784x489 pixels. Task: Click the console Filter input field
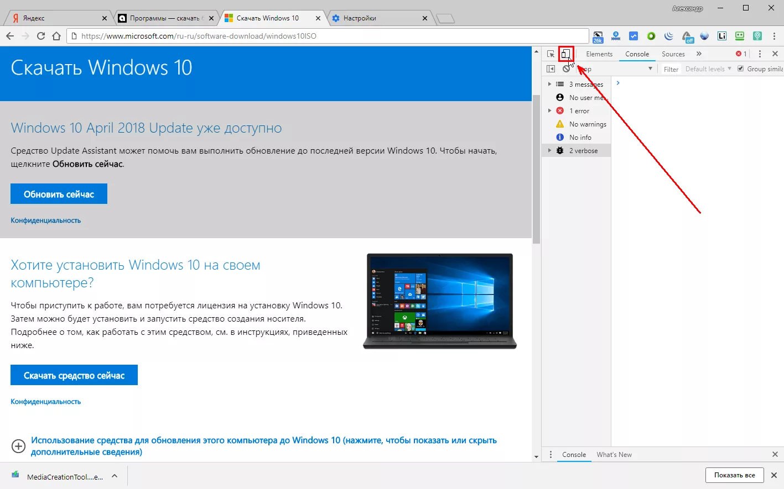[x=671, y=69]
